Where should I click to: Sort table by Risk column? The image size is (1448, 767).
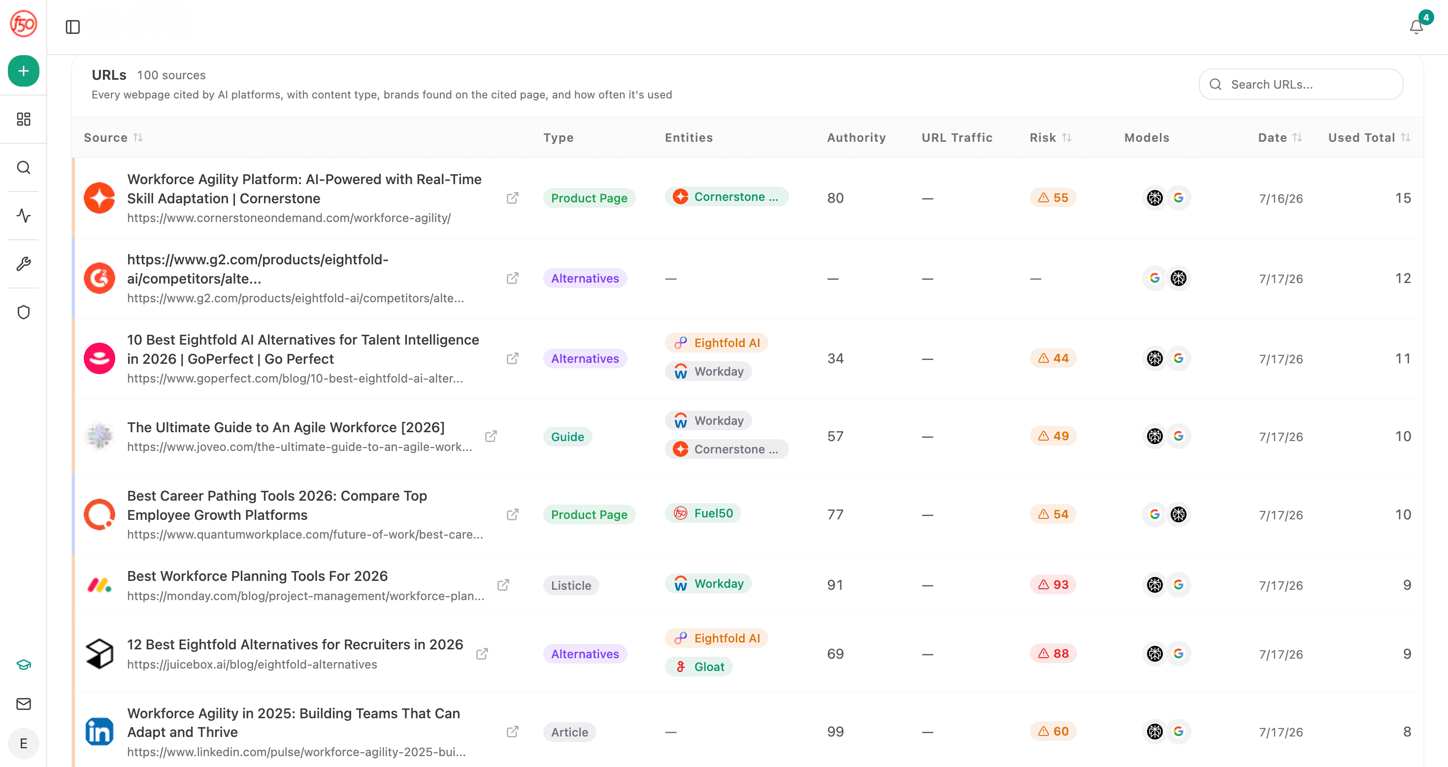(x=1051, y=138)
